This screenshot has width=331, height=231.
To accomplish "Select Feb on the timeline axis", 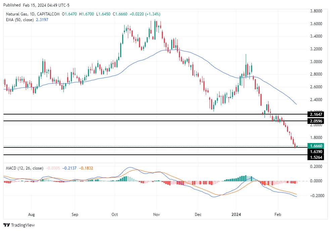I will [278, 214].
